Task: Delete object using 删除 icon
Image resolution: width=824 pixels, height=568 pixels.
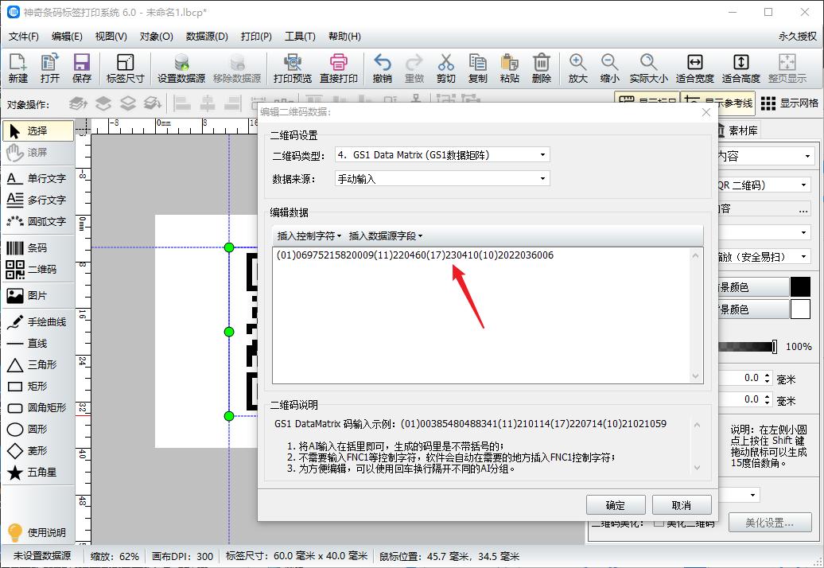Action: 542,68
